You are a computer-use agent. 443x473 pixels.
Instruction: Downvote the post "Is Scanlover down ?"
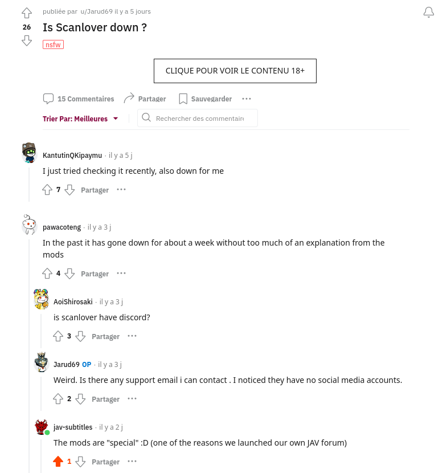coord(27,40)
